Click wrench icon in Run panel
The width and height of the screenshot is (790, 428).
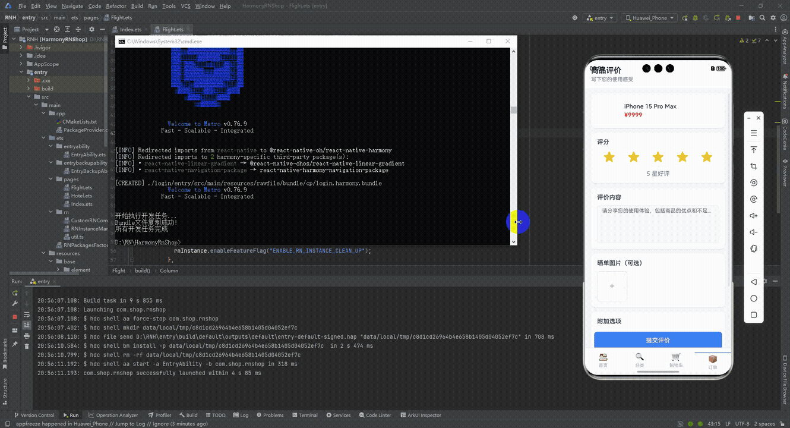[15, 304]
